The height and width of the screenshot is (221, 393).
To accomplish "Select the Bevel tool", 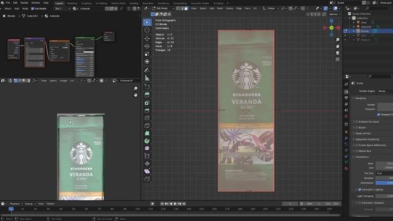I will coord(147,110).
